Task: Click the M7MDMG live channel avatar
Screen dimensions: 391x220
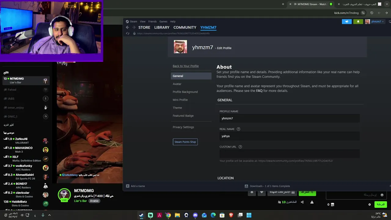Action: coord(64,196)
